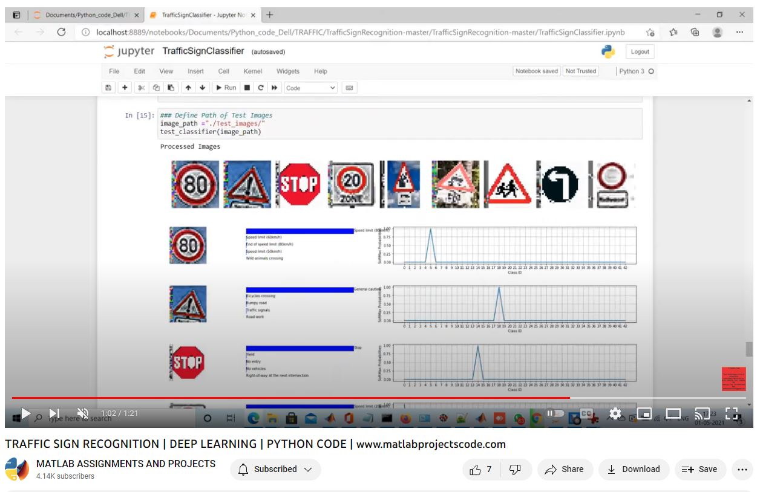
Task: Open the Widgets menu
Action: click(288, 71)
